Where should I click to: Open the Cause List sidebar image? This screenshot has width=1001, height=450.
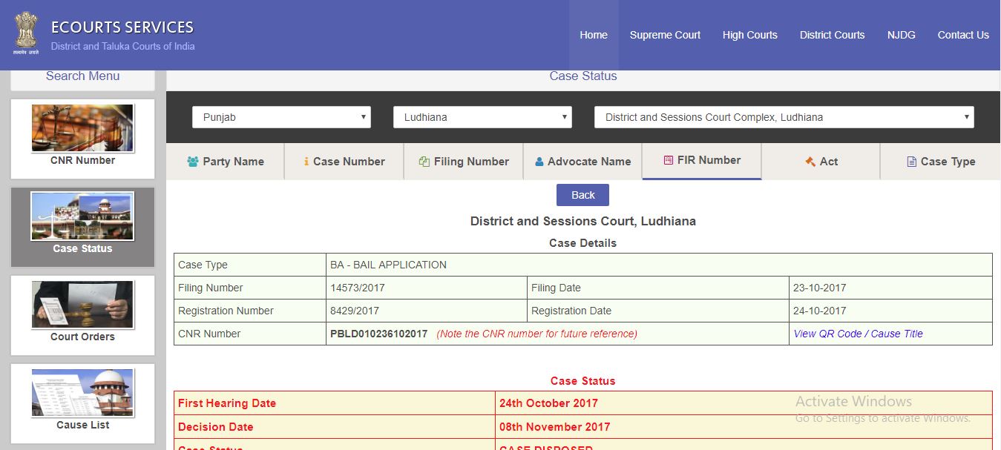coord(82,393)
